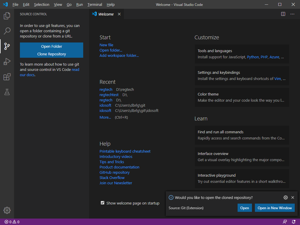Click the VS Code logo in title bar

click(x=5, y=4)
